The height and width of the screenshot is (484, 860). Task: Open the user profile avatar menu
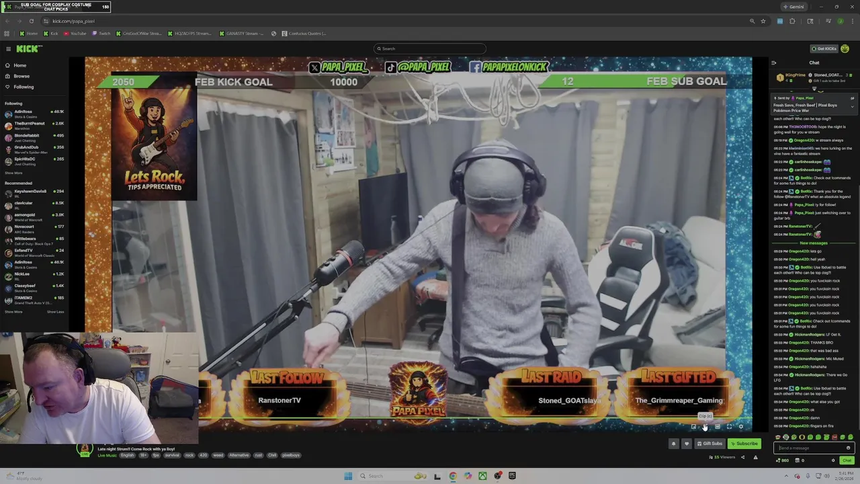(845, 48)
